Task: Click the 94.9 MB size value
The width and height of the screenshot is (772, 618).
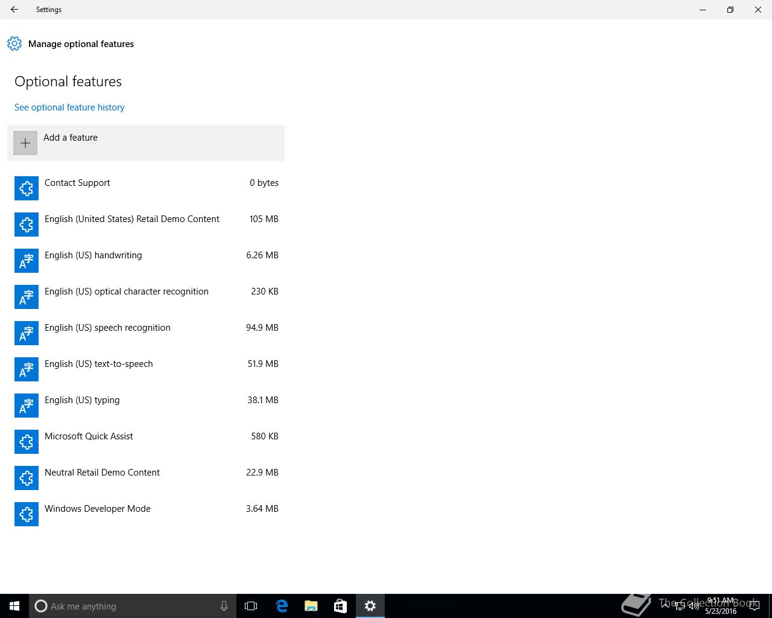Action: point(262,328)
